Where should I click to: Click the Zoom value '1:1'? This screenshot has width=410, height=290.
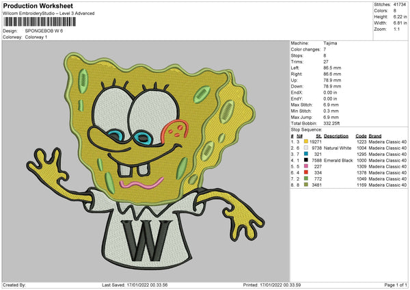tap(396, 29)
